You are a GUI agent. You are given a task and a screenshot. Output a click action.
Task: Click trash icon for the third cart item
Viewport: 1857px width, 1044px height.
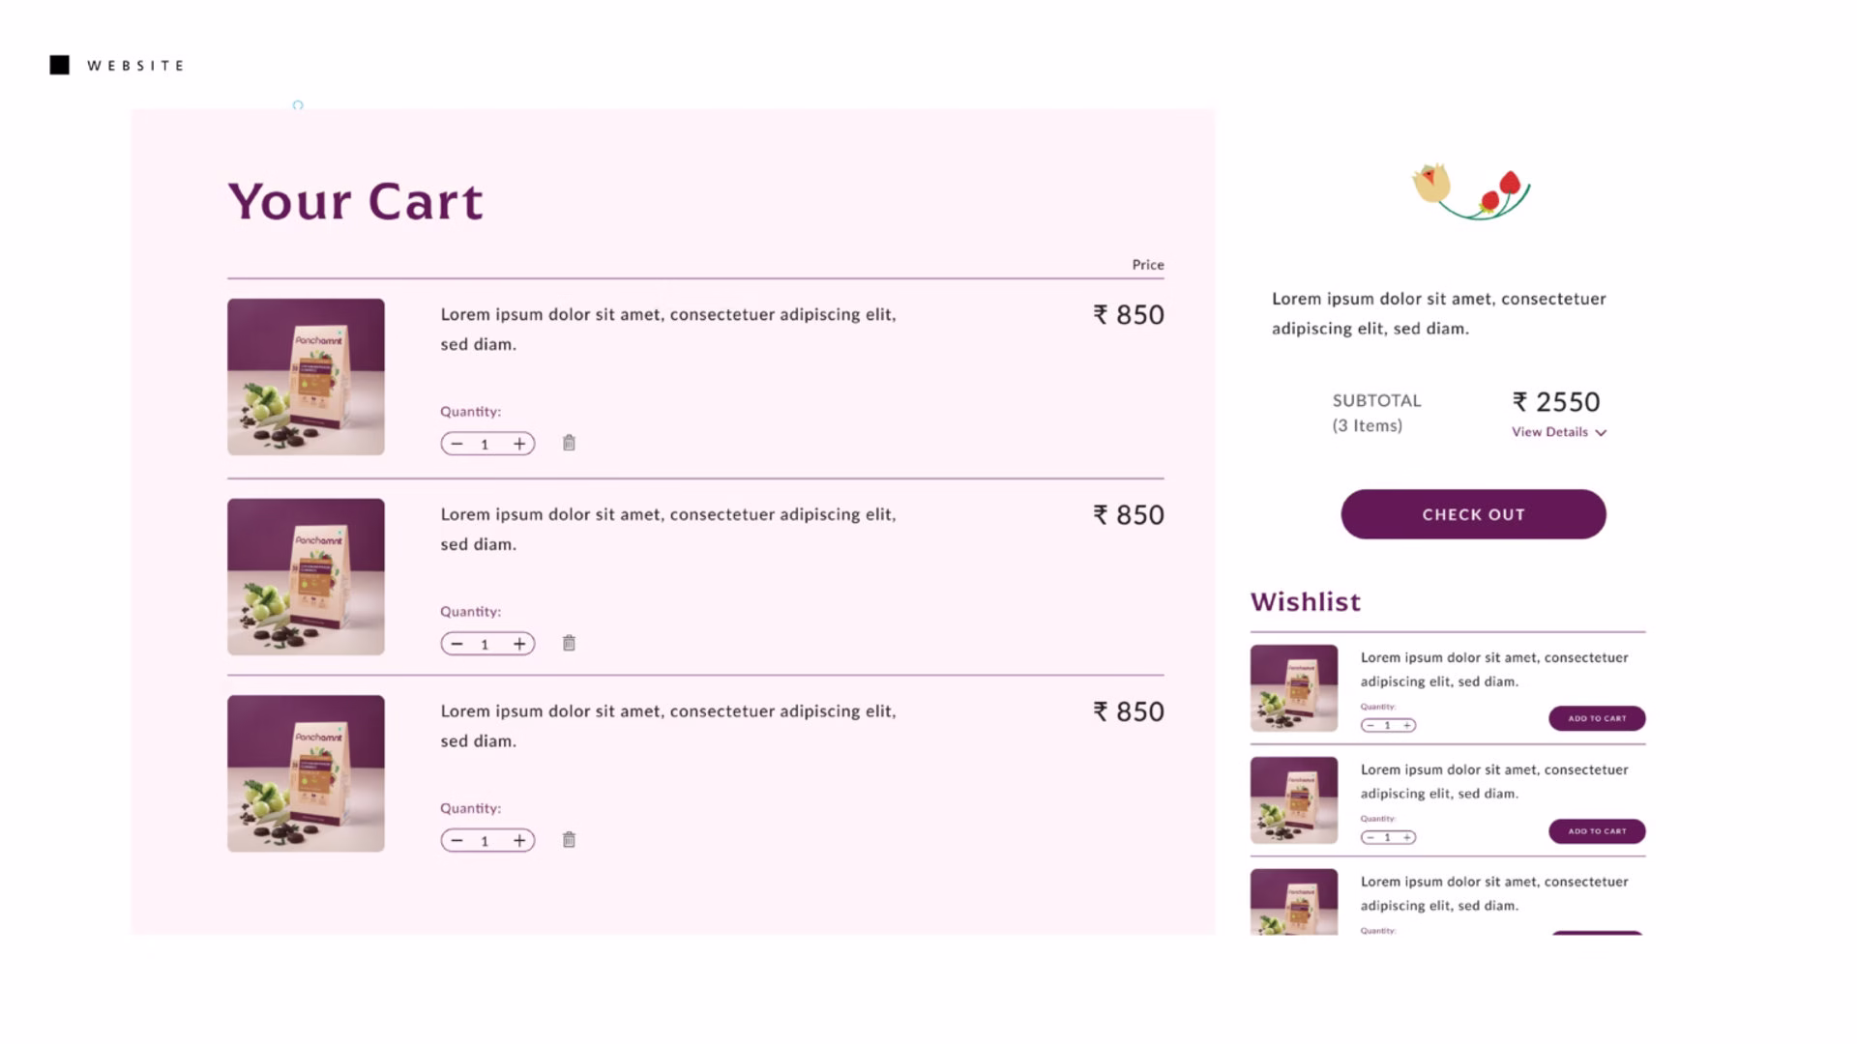click(569, 840)
